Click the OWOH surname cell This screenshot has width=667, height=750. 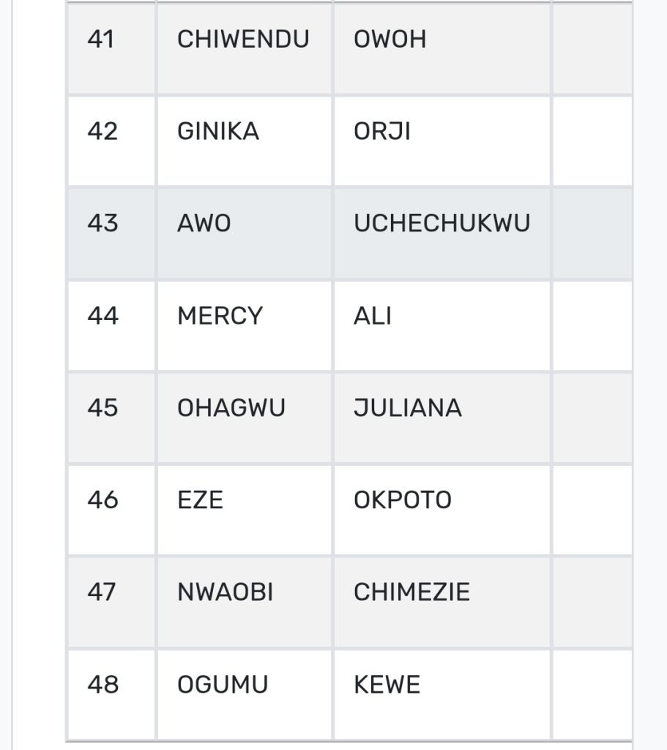[x=390, y=40]
